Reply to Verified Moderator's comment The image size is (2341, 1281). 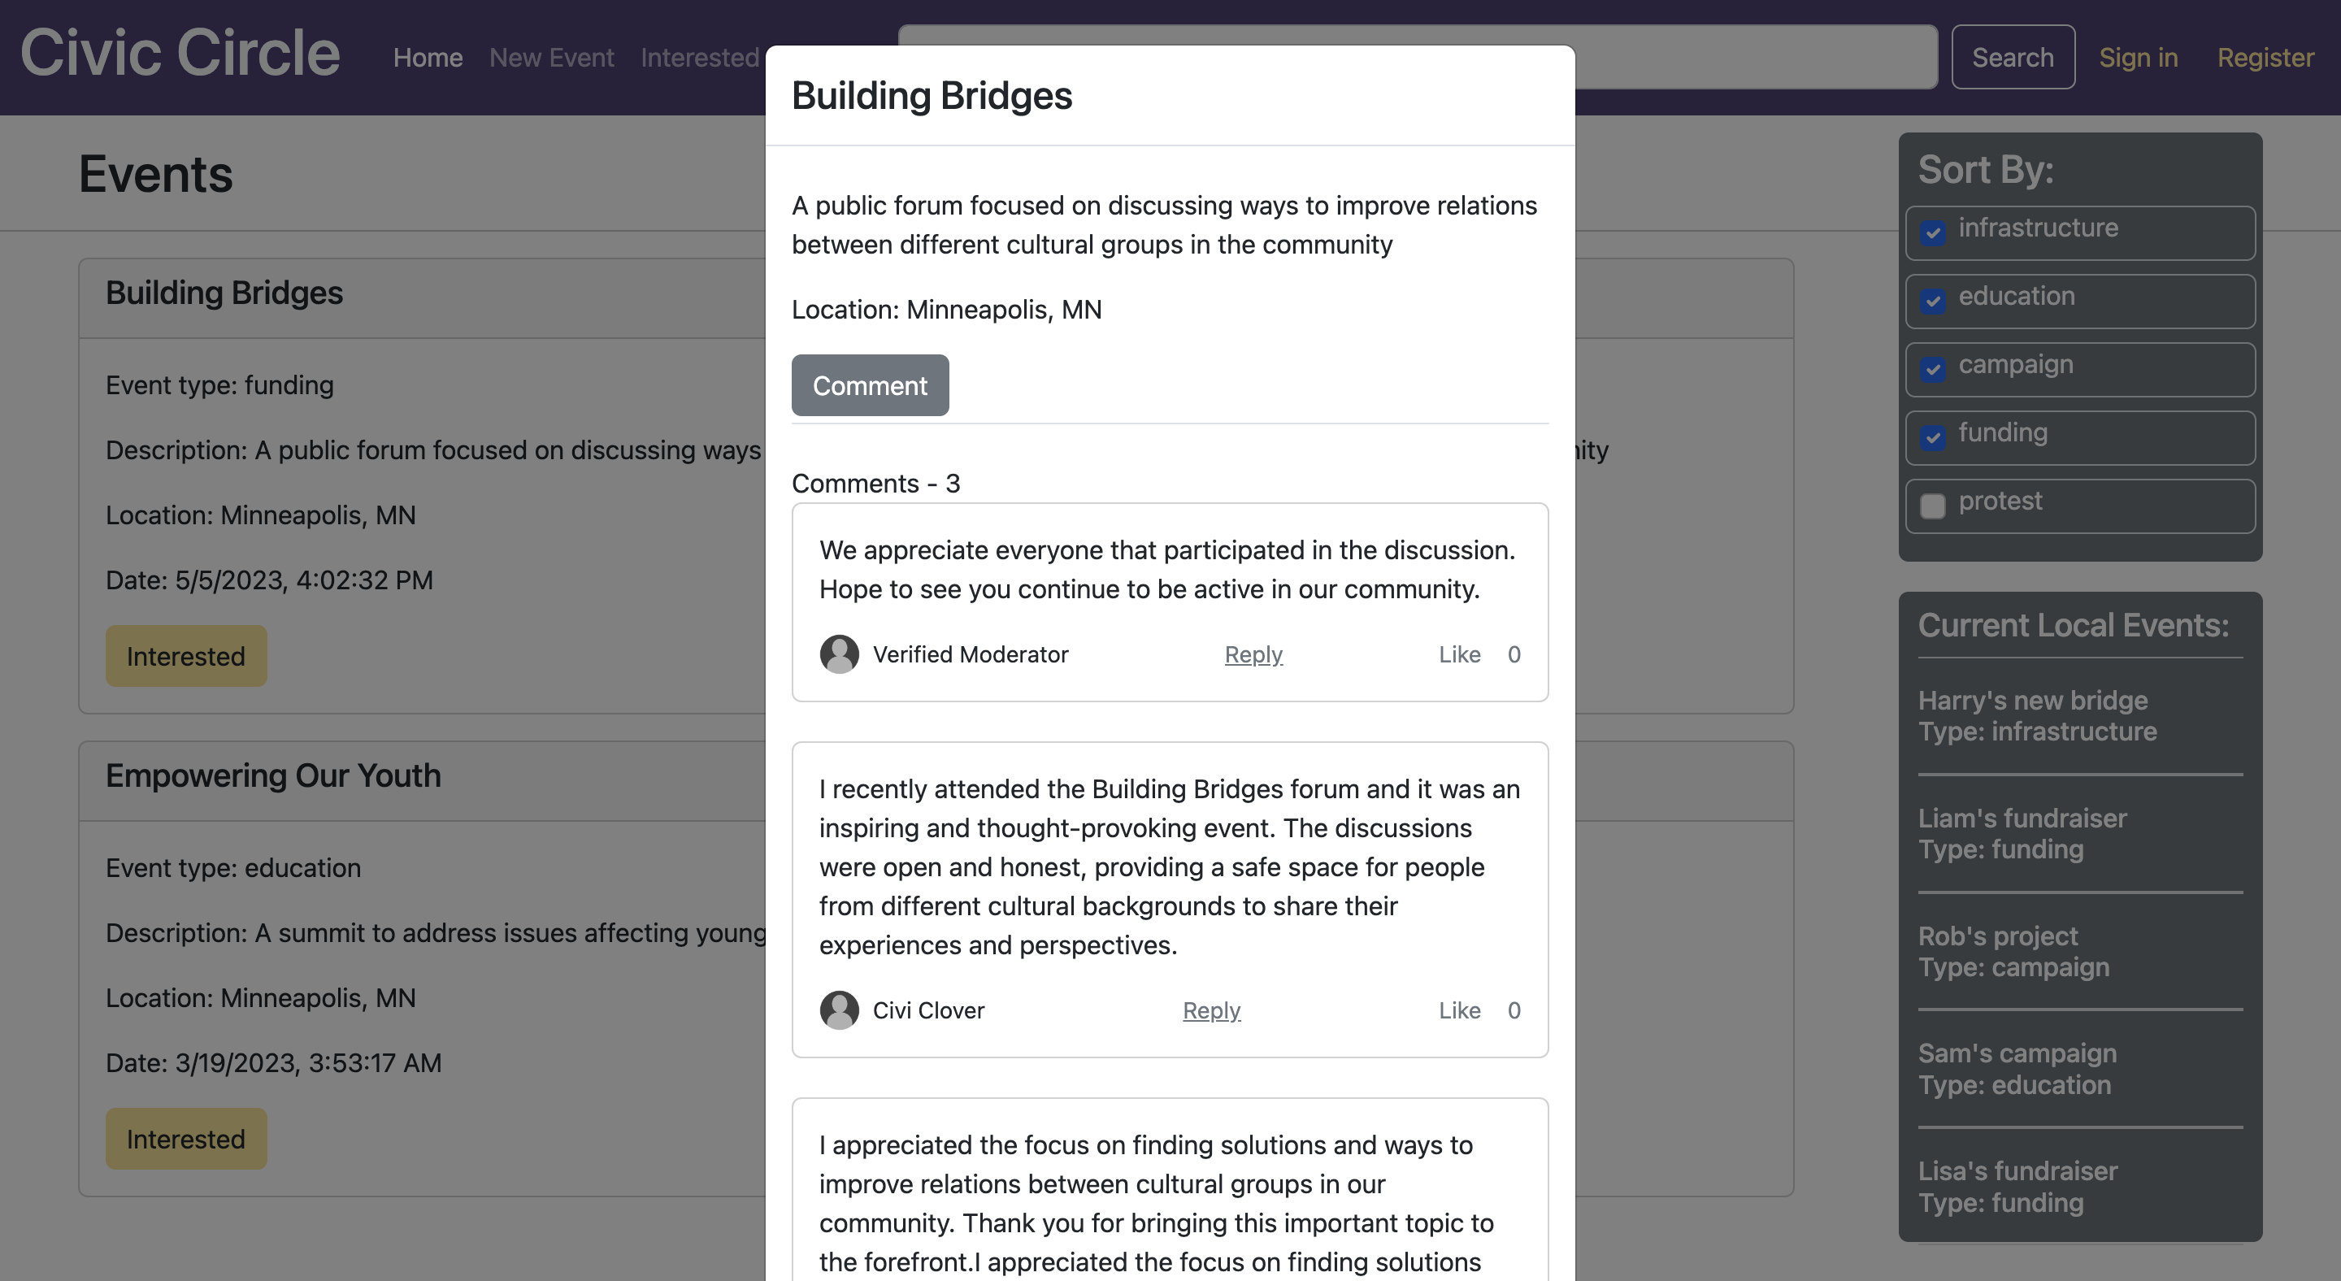tap(1253, 654)
